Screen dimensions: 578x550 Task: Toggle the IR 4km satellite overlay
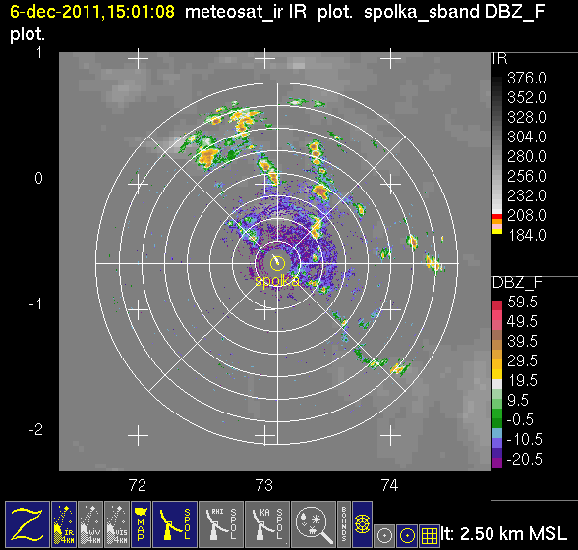[64, 524]
